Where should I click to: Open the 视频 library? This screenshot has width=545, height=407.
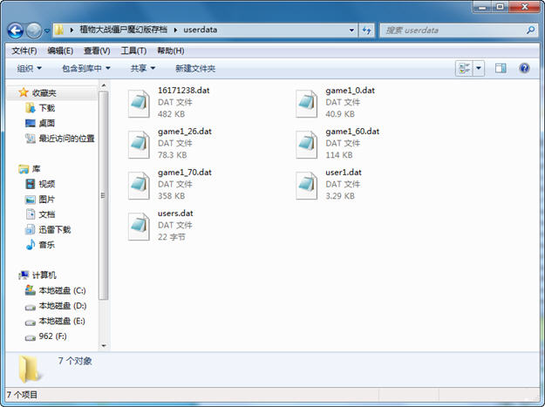[x=47, y=184]
